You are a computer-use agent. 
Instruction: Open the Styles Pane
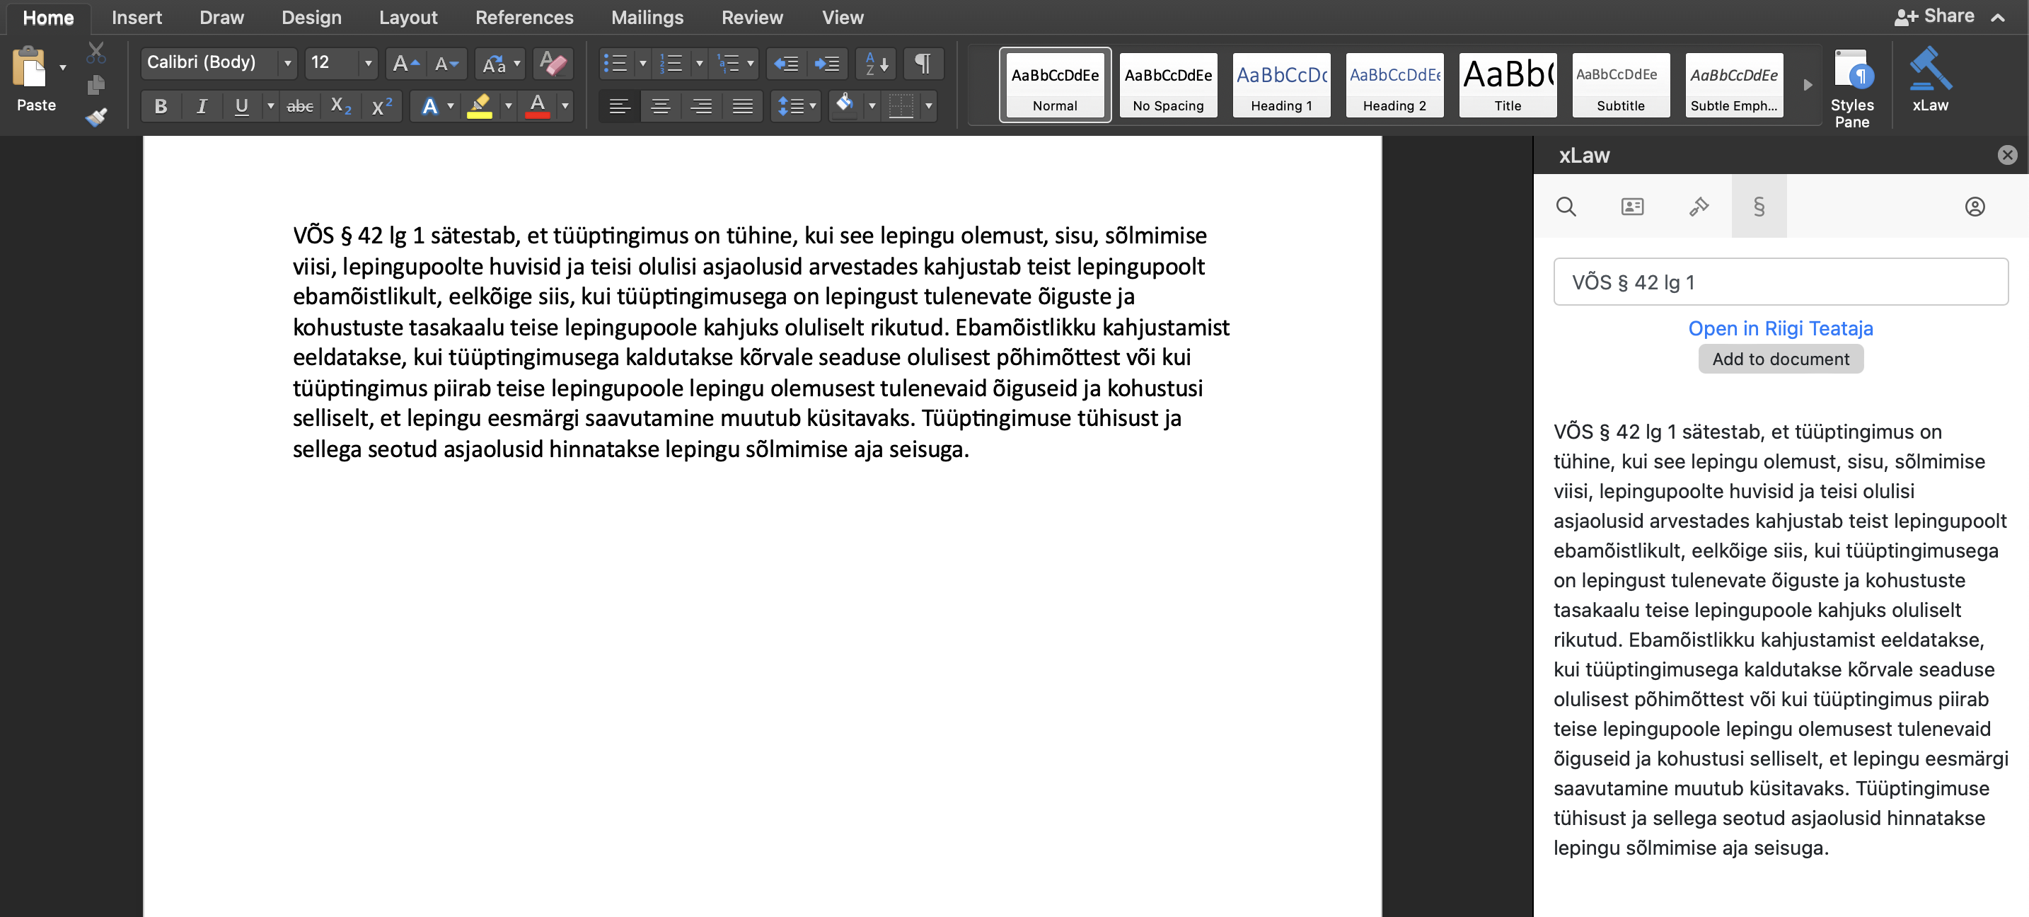[x=1851, y=86]
